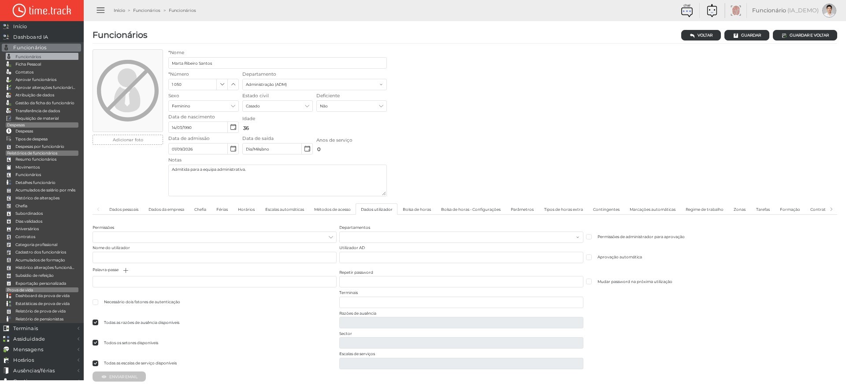Viewport: 846px width, 386px height.
Task: Click the Repetir password field
Action: click(x=461, y=282)
